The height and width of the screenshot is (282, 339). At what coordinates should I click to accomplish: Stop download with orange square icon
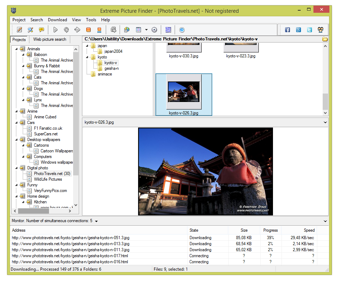click(x=88, y=30)
